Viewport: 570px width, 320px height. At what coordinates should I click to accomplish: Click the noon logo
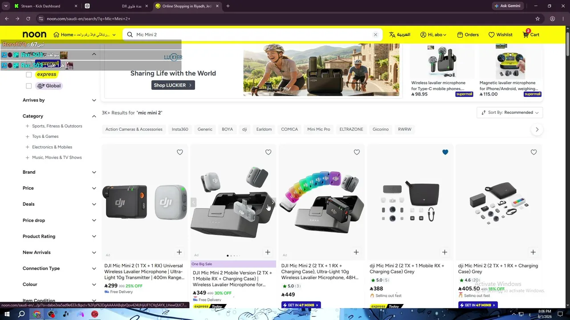[34, 35]
